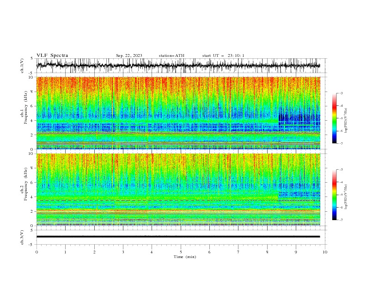This screenshot has height=283, width=366.
Task: Click the time axis tick label "3"
Action: [123, 252]
